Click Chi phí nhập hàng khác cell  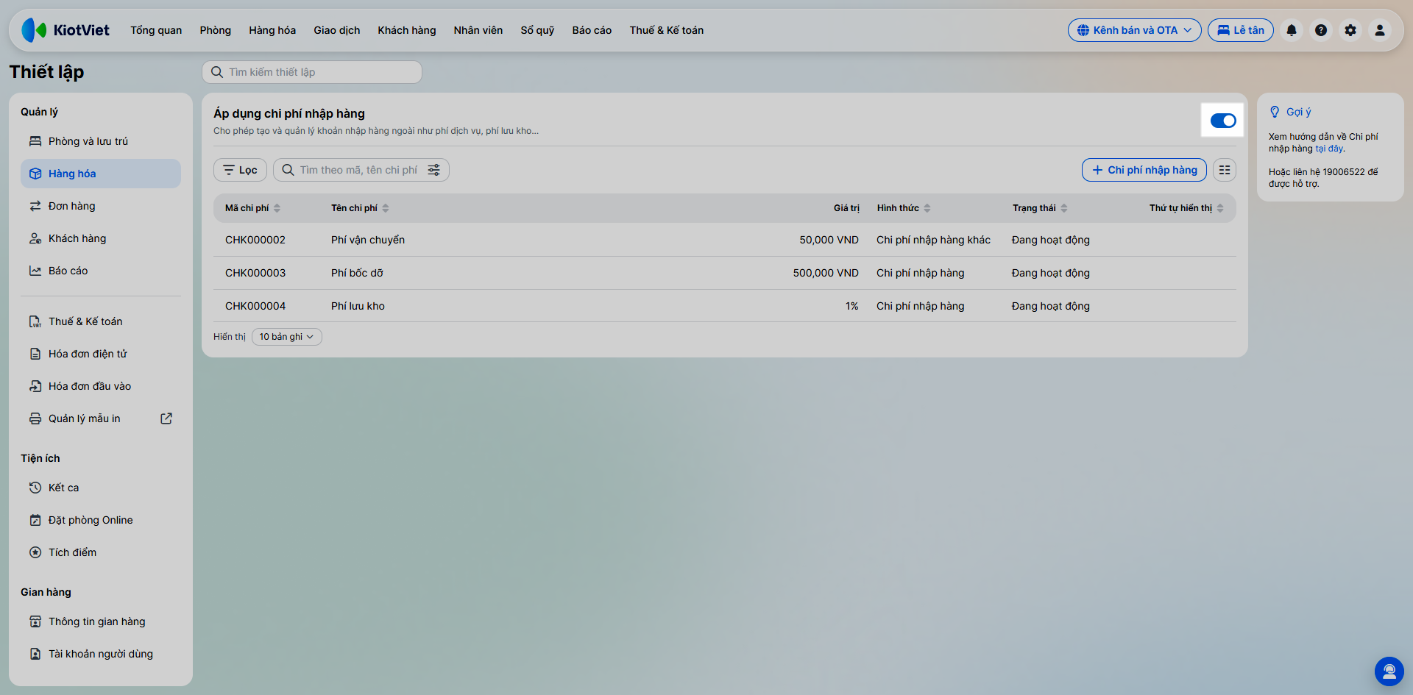point(933,240)
